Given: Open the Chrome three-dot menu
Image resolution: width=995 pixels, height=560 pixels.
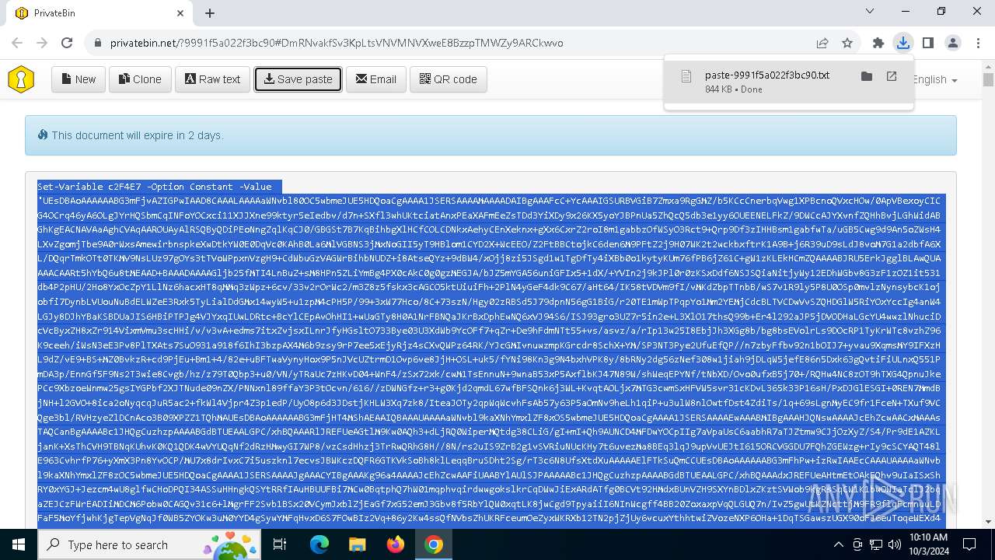Looking at the screenshot, I should (977, 44).
